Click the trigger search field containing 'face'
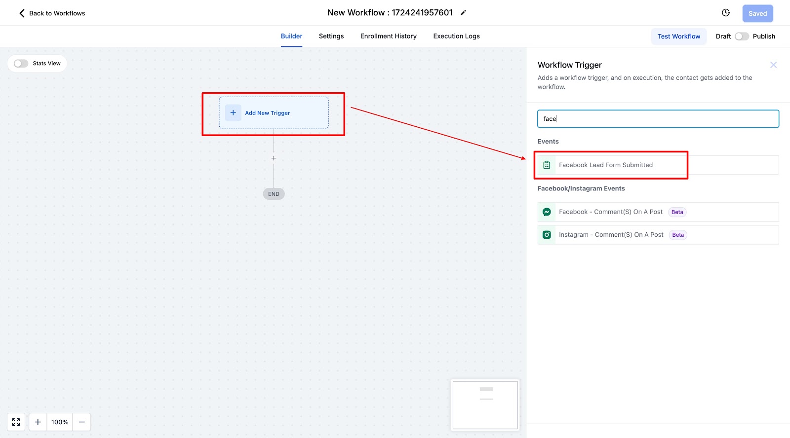Image resolution: width=790 pixels, height=438 pixels. [x=658, y=119]
